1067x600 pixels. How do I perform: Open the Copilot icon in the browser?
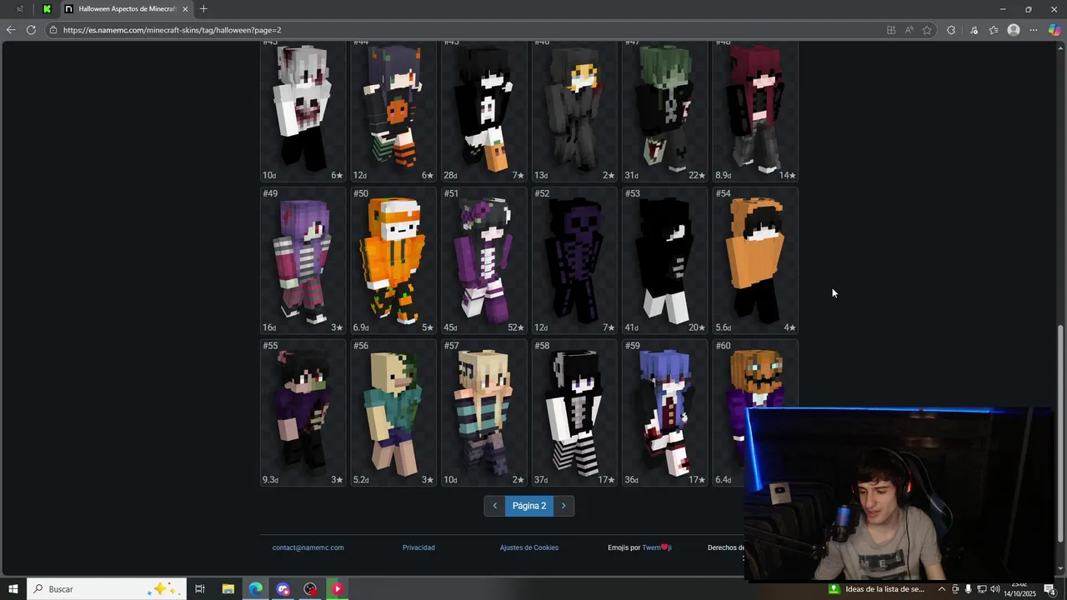(1054, 30)
